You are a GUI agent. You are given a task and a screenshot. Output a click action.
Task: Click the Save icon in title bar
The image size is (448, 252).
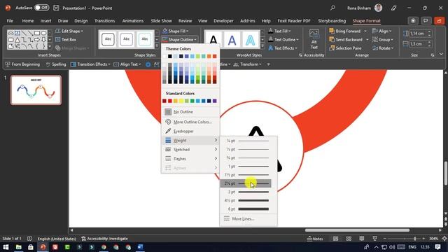coord(56,8)
